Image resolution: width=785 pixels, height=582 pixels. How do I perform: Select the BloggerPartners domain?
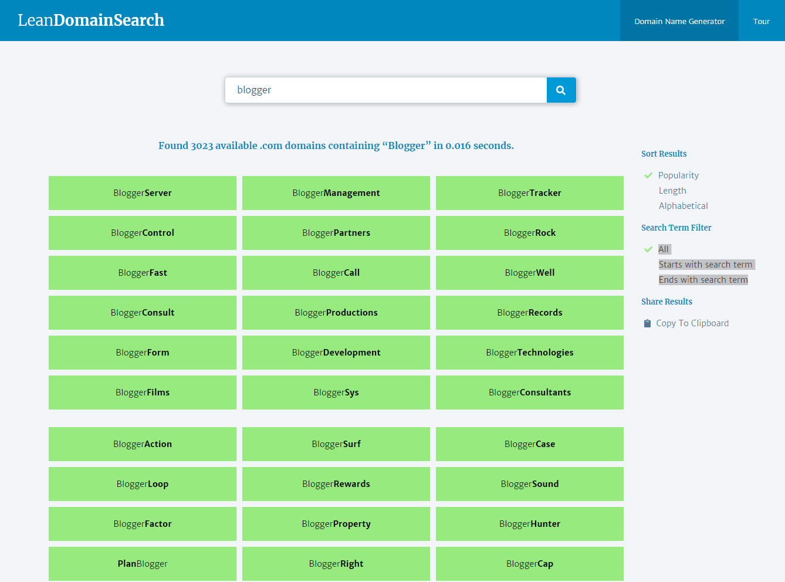tap(336, 233)
